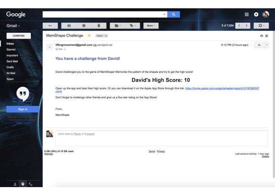Go back to inbox with arrow button

tap(50, 26)
